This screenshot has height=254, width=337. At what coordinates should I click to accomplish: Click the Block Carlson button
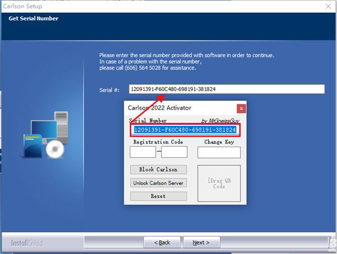158,170
